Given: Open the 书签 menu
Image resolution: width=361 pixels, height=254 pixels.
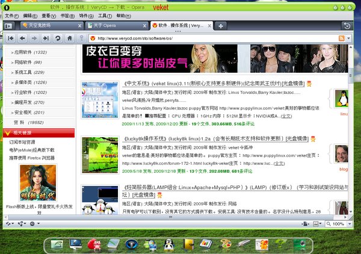Looking at the screenshot, I should [x=67, y=16].
